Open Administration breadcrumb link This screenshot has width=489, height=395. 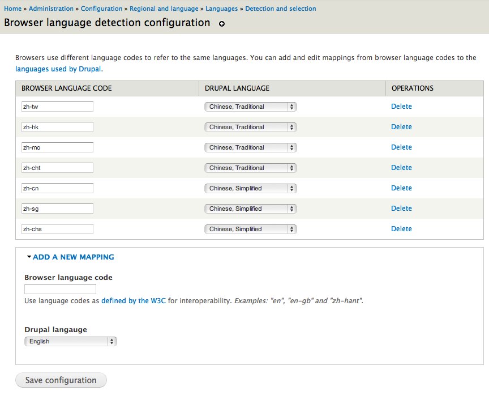51,9
